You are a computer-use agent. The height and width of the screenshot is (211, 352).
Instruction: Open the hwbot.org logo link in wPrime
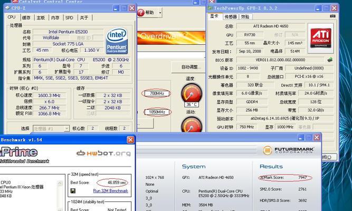point(103,154)
